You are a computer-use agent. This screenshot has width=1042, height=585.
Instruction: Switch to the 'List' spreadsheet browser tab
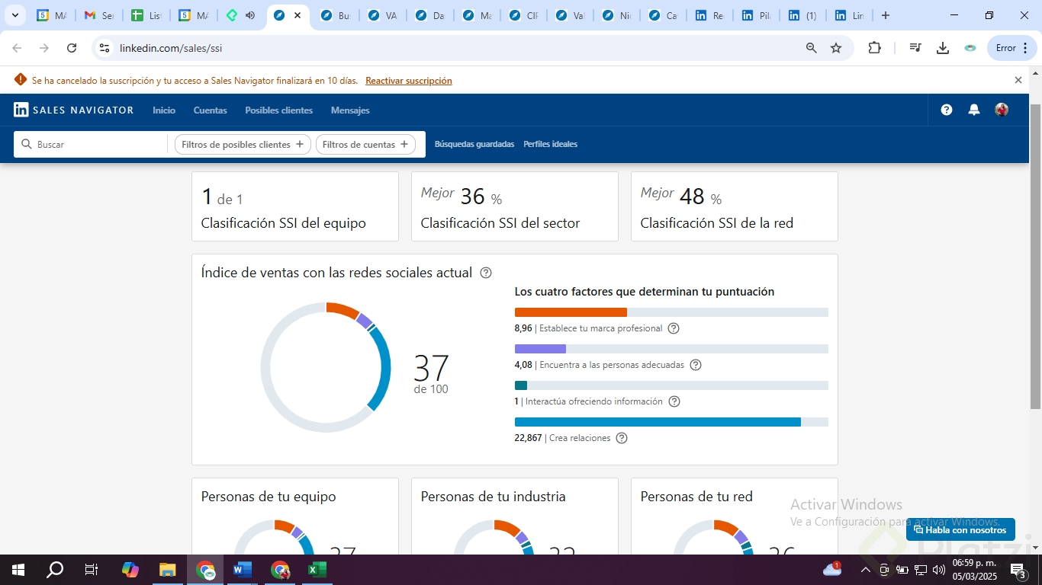coord(145,15)
